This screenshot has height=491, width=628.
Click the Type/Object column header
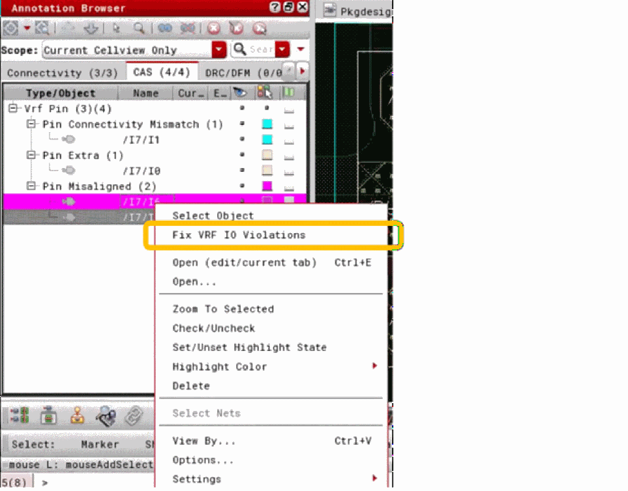(61, 93)
